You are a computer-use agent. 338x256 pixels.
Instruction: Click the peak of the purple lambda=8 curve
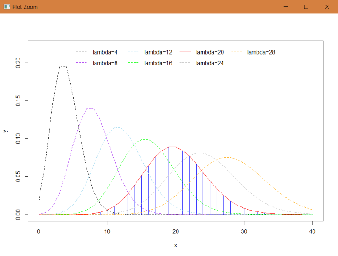90,108
